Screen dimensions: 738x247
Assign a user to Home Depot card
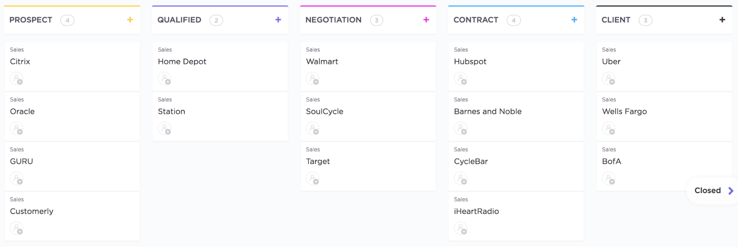(165, 79)
